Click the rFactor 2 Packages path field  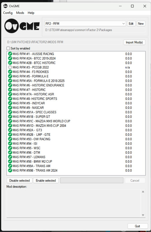tap(95, 30)
